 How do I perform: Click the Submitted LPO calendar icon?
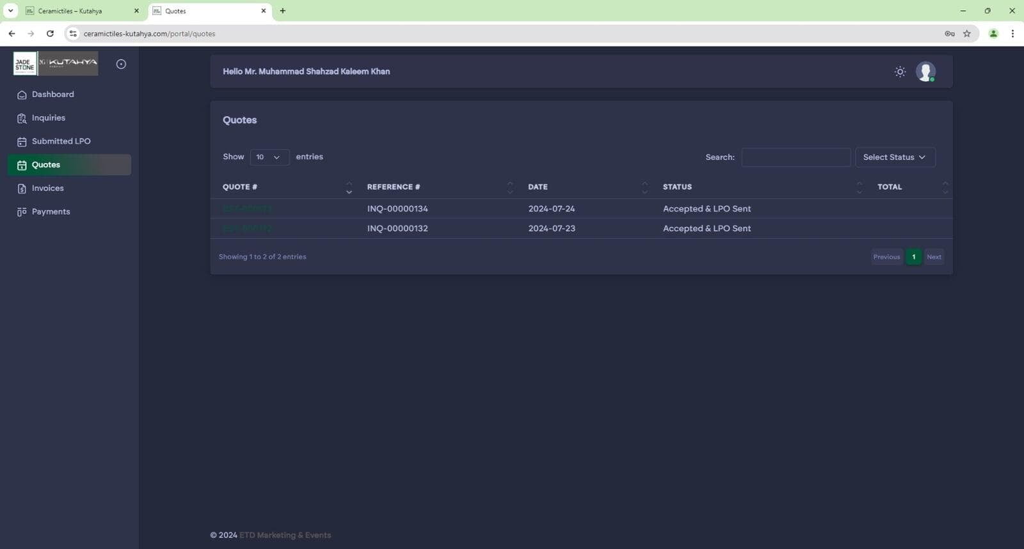[22, 142]
